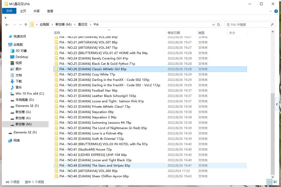Select NO.44 The Stars and Stripes 83p
The width and height of the screenshot is (281, 187).
150,166
